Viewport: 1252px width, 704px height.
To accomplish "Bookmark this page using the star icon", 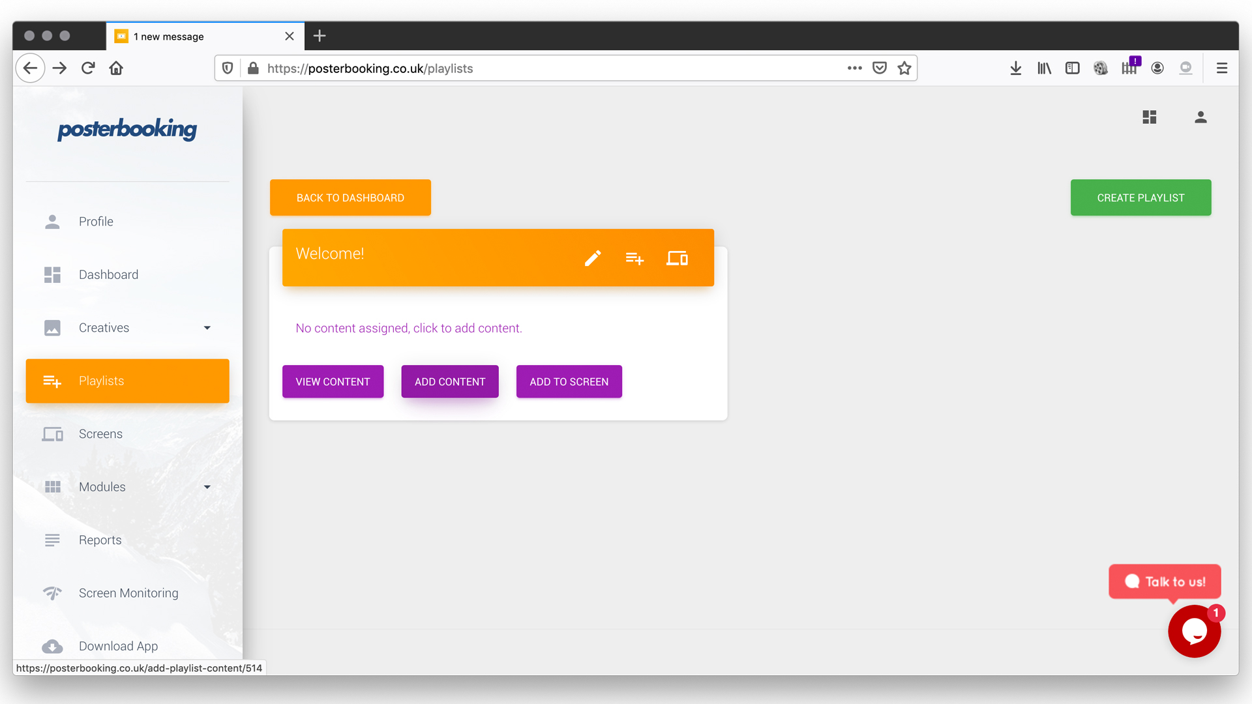I will click(904, 68).
